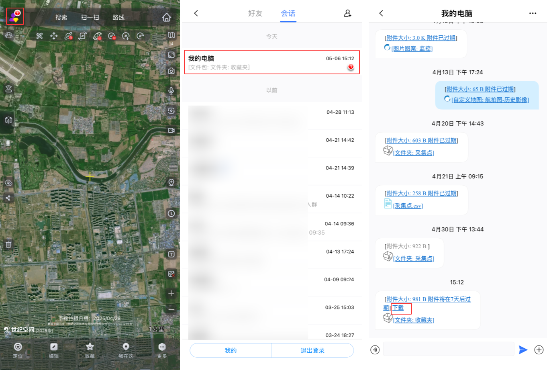Open historical imagery with the clock icon

[x=171, y=213]
